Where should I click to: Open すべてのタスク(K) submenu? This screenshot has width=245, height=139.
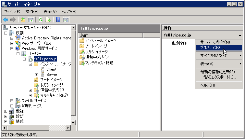(x=213, y=56)
